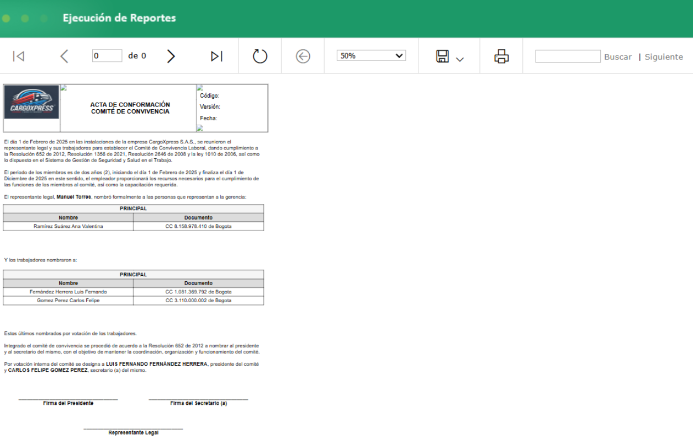The width and height of the screenshot is (693, 444).
Task: Click the document CC 3.110.000.002 de Bogota
Action: point(199,301)
